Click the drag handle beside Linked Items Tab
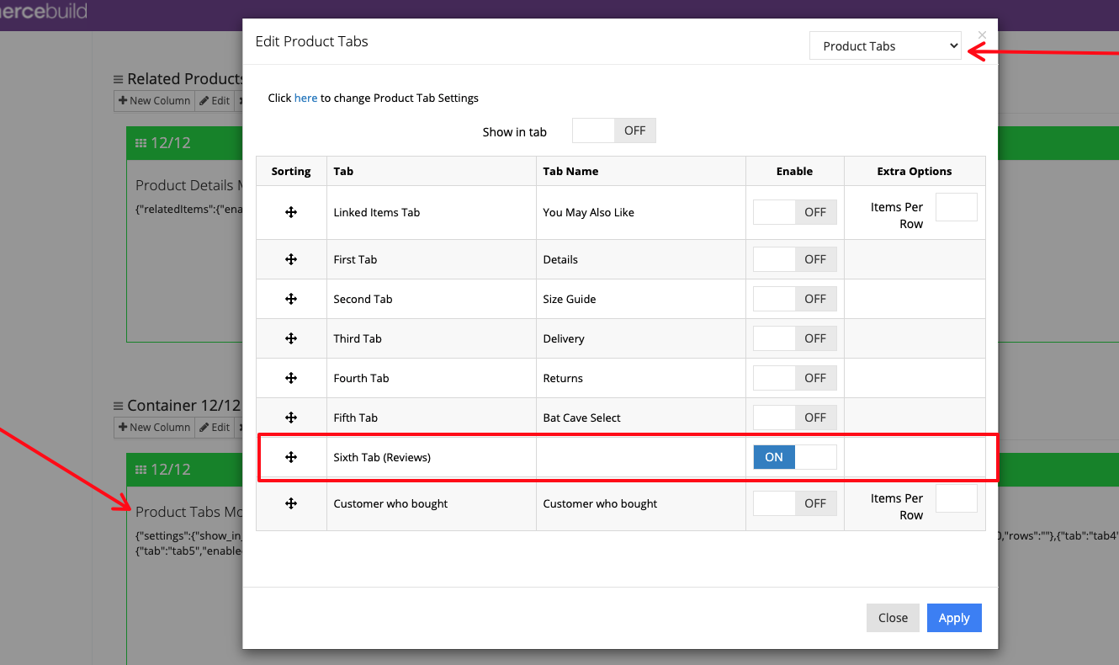1119x665 pixels. point(291,211)
